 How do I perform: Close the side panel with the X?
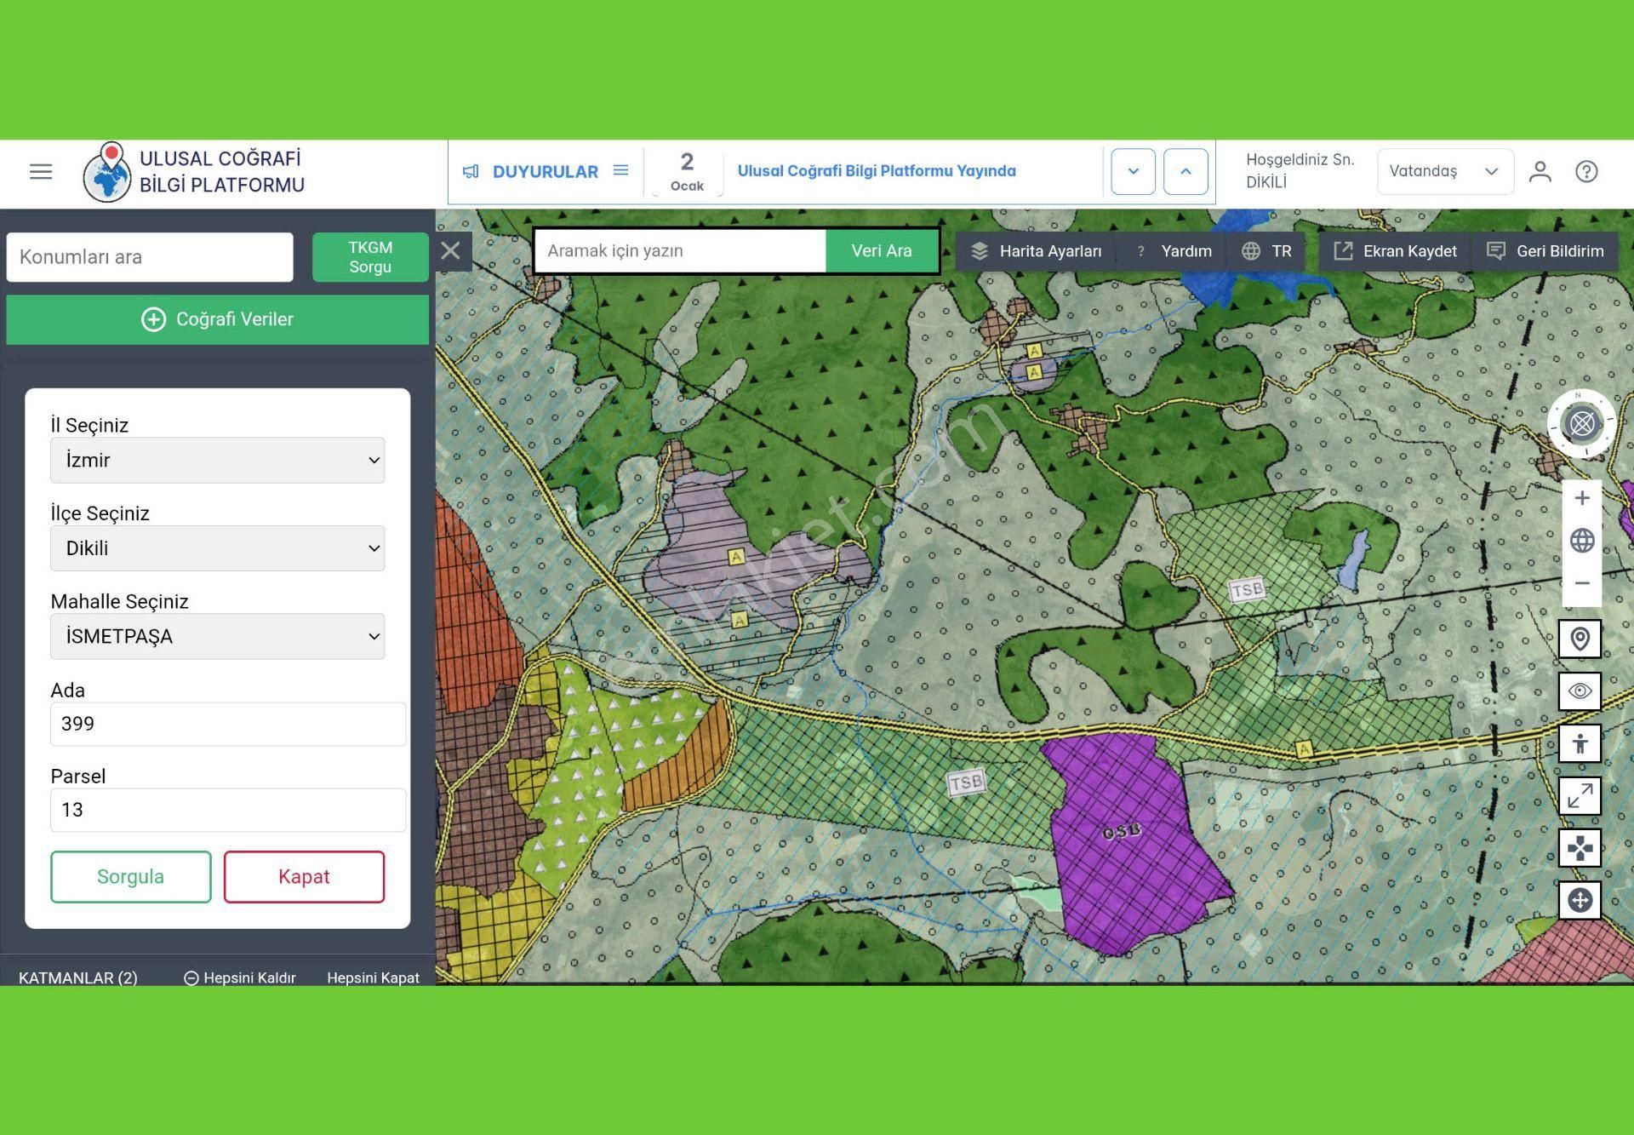click(x=451, y=250)
